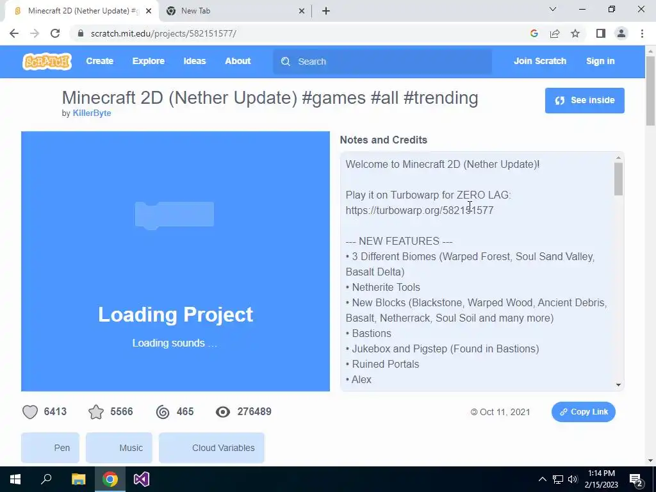Click Sign in
The height and width of the screenshot is (492, 656).
tap(600, 61)
